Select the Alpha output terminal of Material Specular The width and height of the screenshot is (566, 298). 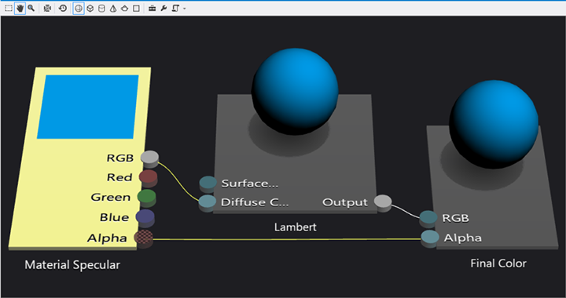click(x=144, y=238)
